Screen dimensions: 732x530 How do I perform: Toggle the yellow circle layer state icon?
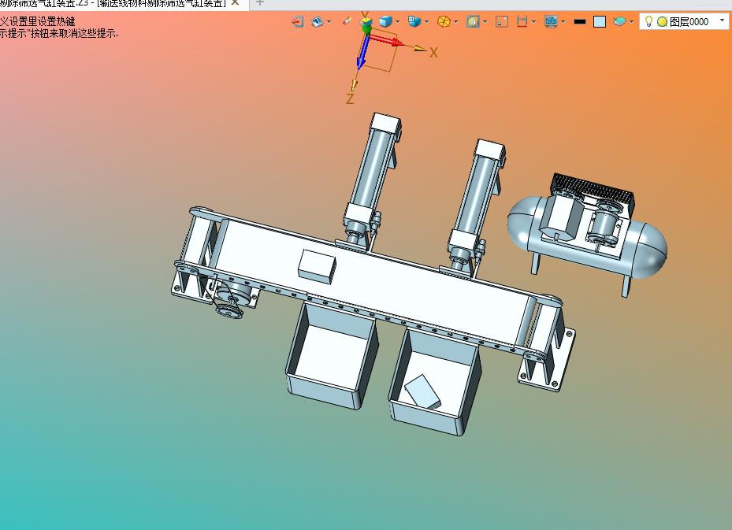tap(662, 21)
